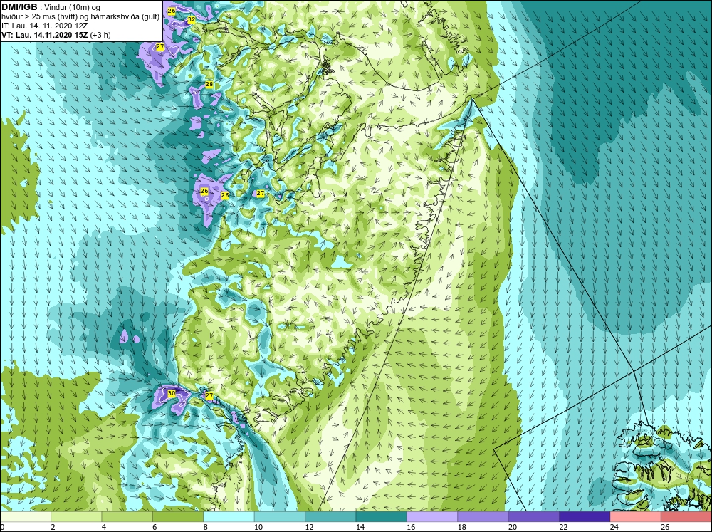
Task: Click the "DMI/IGB : Vindur (10m) og" title line
Action: [51, 7]
